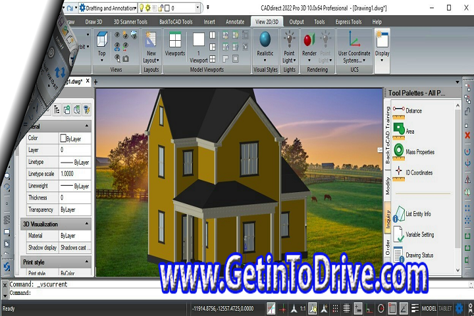This screenshot has width=474, height=316.
Task: Toggle polar tracking circle icon
Action: pos(381,309)
